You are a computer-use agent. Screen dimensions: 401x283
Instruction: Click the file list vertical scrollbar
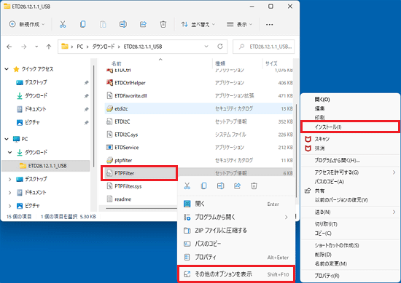[297, 150]
